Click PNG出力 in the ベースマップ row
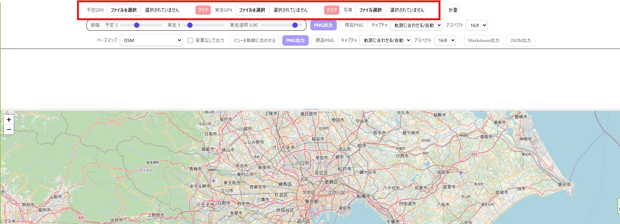Image resolution: width=620 pixels, height=224 pixels. [295, 40]
